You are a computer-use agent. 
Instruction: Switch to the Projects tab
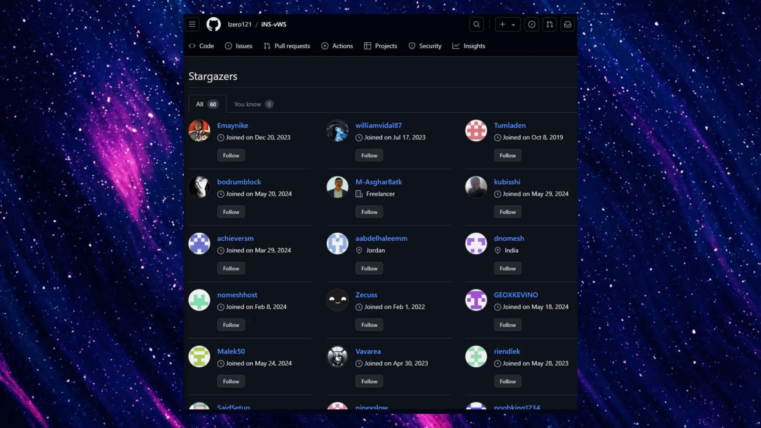click(x=380, y=46)
